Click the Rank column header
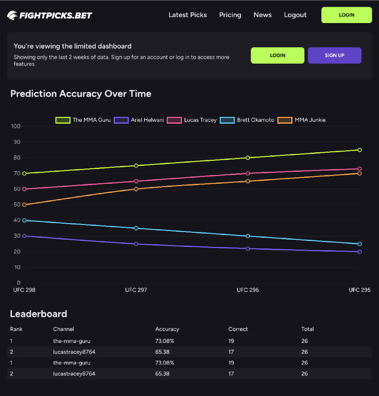The height and width of the screenshot is (396, 379). (x=16, y=329)
